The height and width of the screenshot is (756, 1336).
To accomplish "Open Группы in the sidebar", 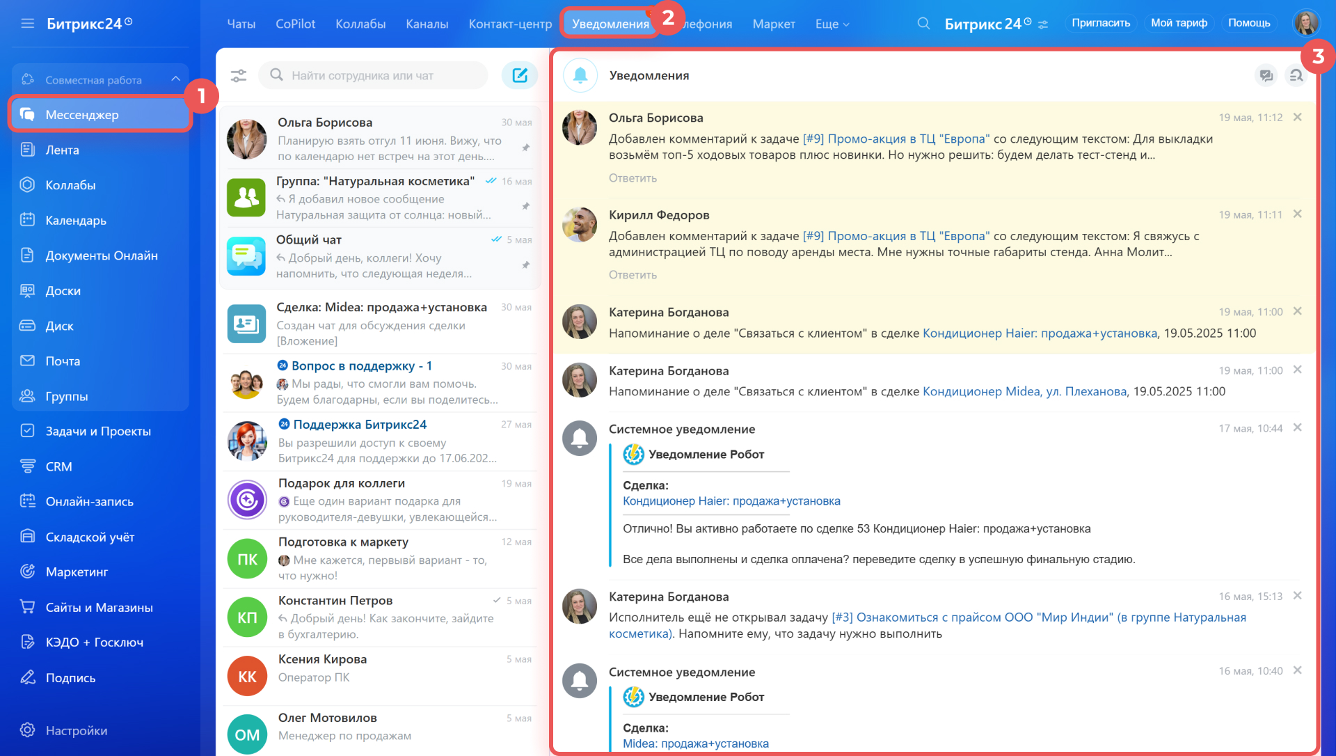I will 100,396.
